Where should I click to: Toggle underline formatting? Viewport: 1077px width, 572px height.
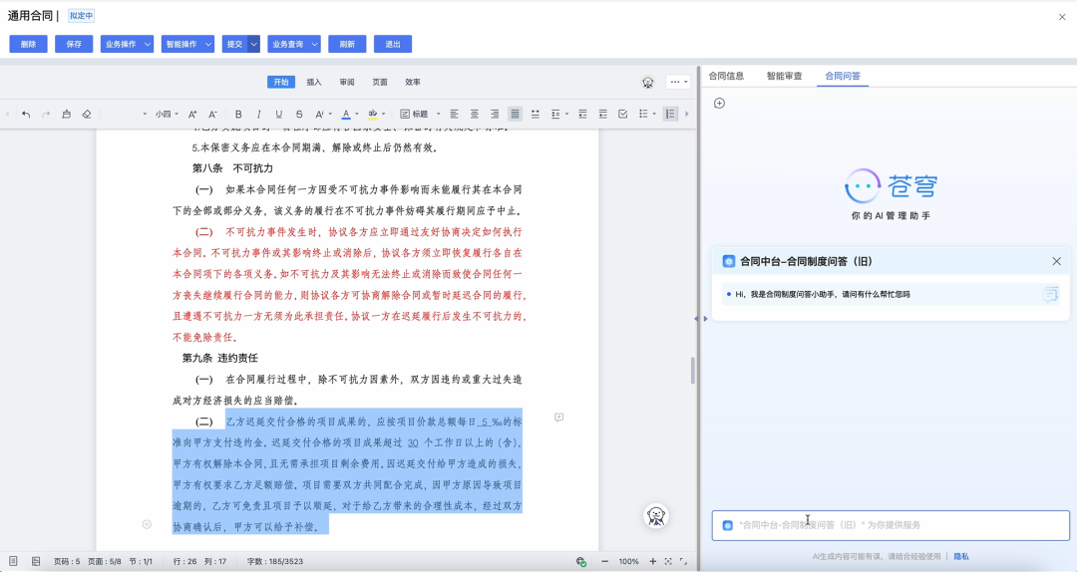(279, 114)
